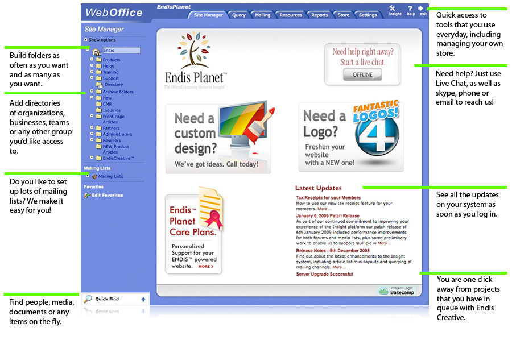Click the Directory folder icon
The width and height of the screenshot is (512, 344).
coord(99,85)
